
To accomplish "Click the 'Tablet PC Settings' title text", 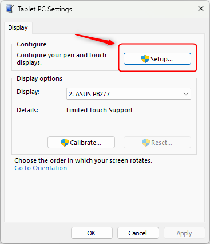I will pos(45,9).
